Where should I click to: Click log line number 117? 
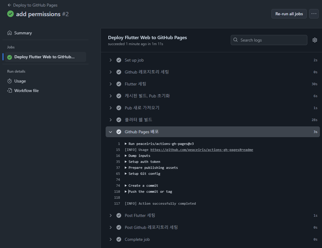point(117,203)
